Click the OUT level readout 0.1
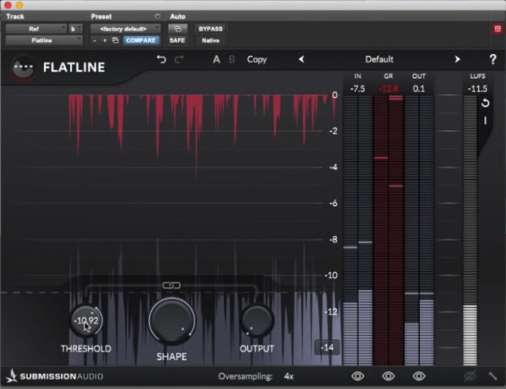506x389 pixels. coord(419,89)
